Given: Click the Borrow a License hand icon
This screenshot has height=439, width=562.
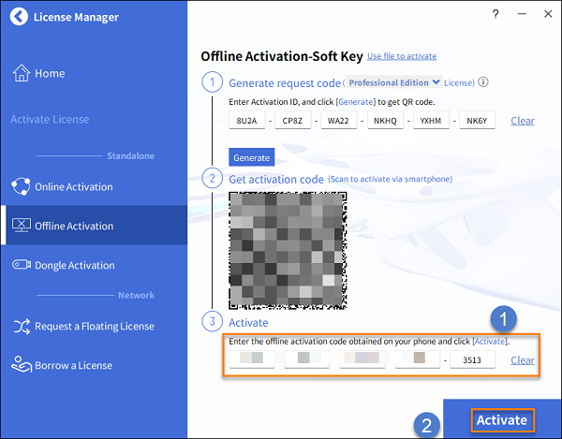Looking at the screenshot, I should (x=22, y=364).
